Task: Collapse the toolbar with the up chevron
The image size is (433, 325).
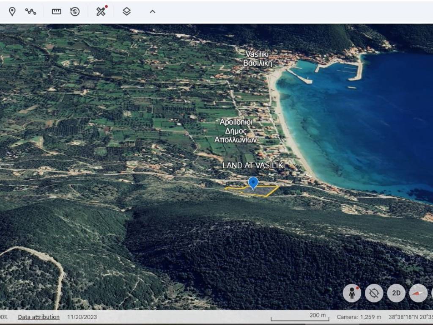Action: click(x=153, y=11)
